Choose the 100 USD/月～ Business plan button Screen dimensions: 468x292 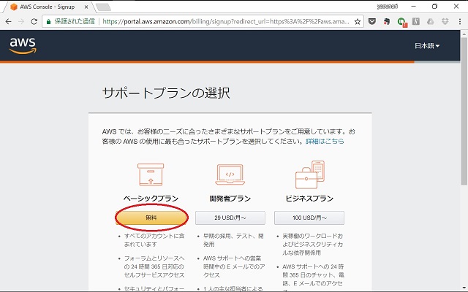pos(309,218)
